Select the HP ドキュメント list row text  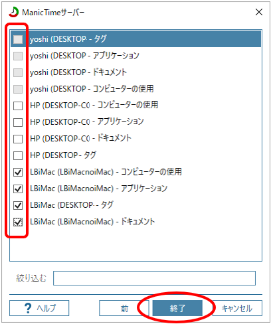coord(80,139)
